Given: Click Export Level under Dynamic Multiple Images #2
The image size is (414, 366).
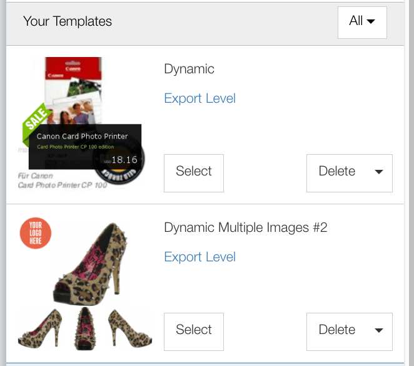Looking at the screenshot, I should coord(199,257).
